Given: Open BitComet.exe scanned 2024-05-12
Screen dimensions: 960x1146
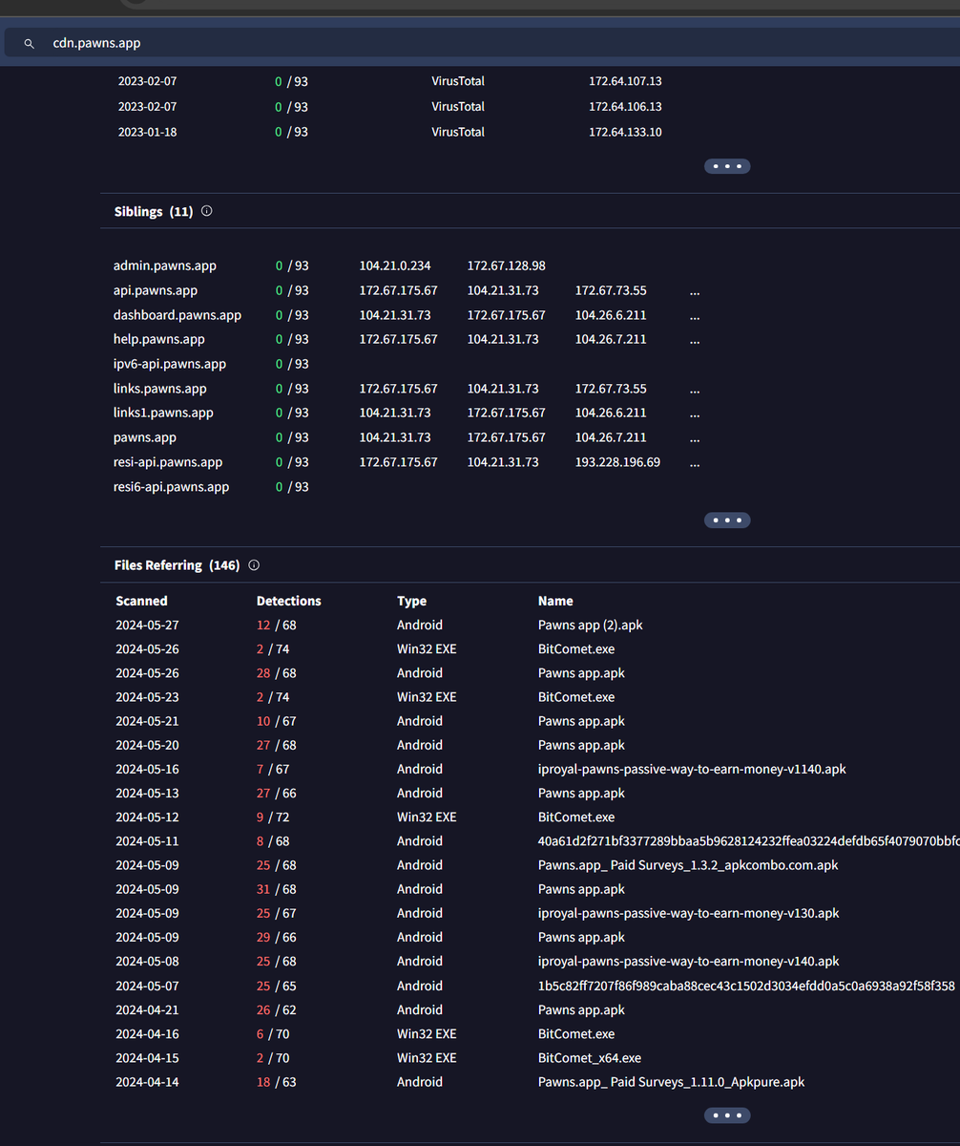Looking at the screenshot, I should pyautogui.click(x=576, y=817).
